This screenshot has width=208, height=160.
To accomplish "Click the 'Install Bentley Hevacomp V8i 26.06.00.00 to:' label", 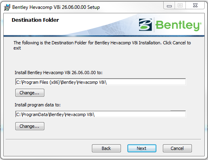I will (x=58, y=73).
